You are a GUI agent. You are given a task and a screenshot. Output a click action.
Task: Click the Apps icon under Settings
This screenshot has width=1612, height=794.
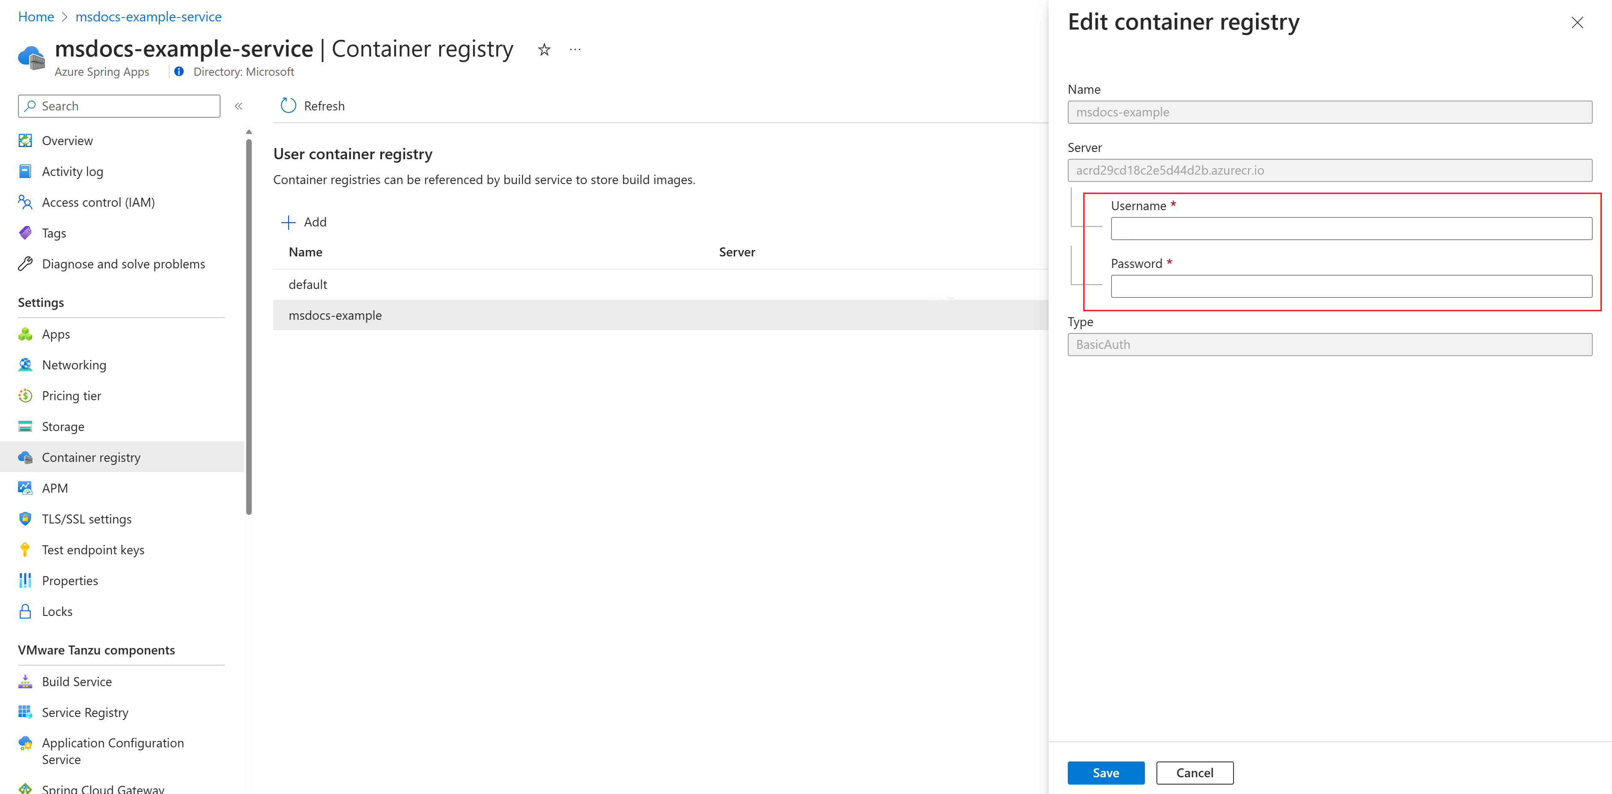(x=25, y=334)
